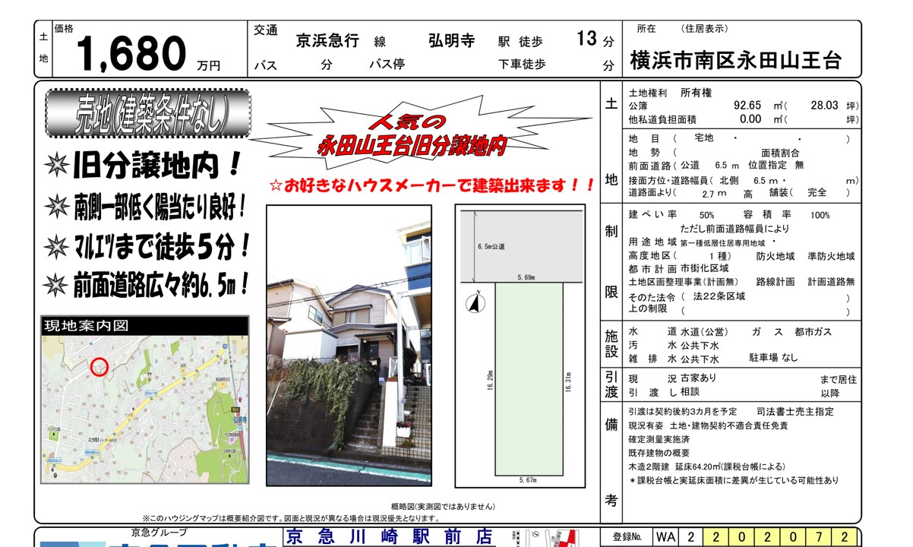Click the station name 弘明寺
This screenshot has height=547, width=913.
[x=451, y=41]
